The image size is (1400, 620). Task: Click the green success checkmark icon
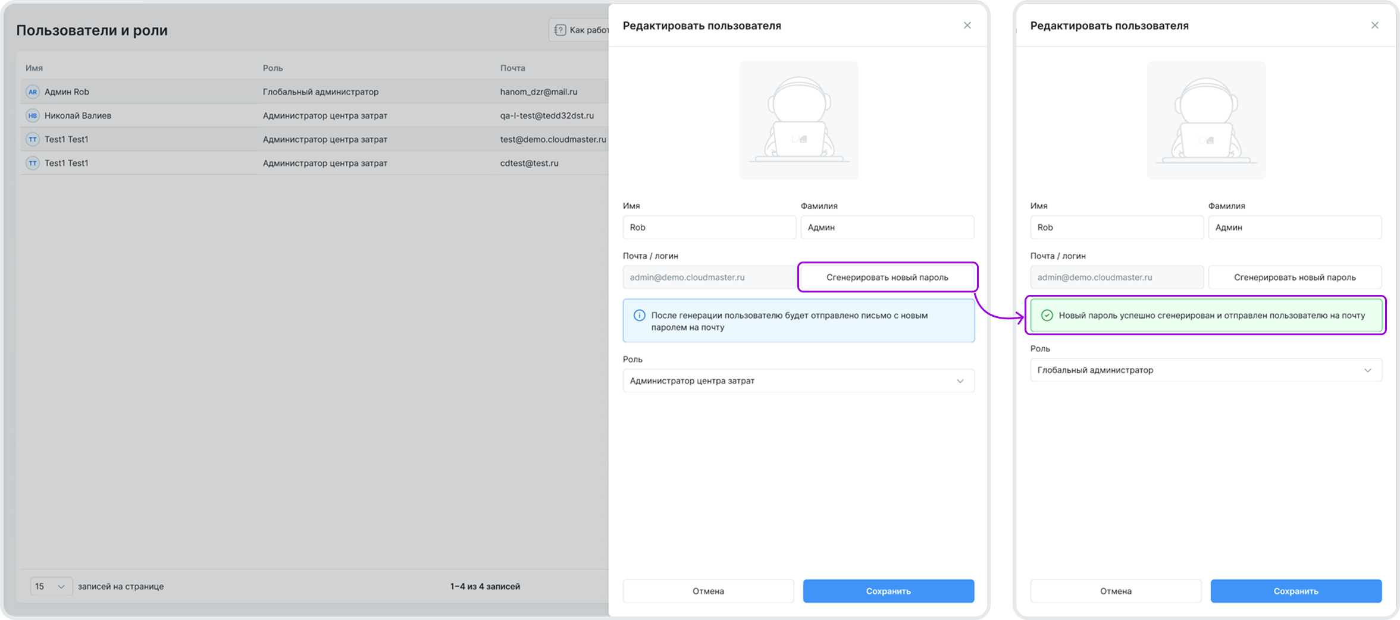pyautogui.click(x=1047, y=316)
